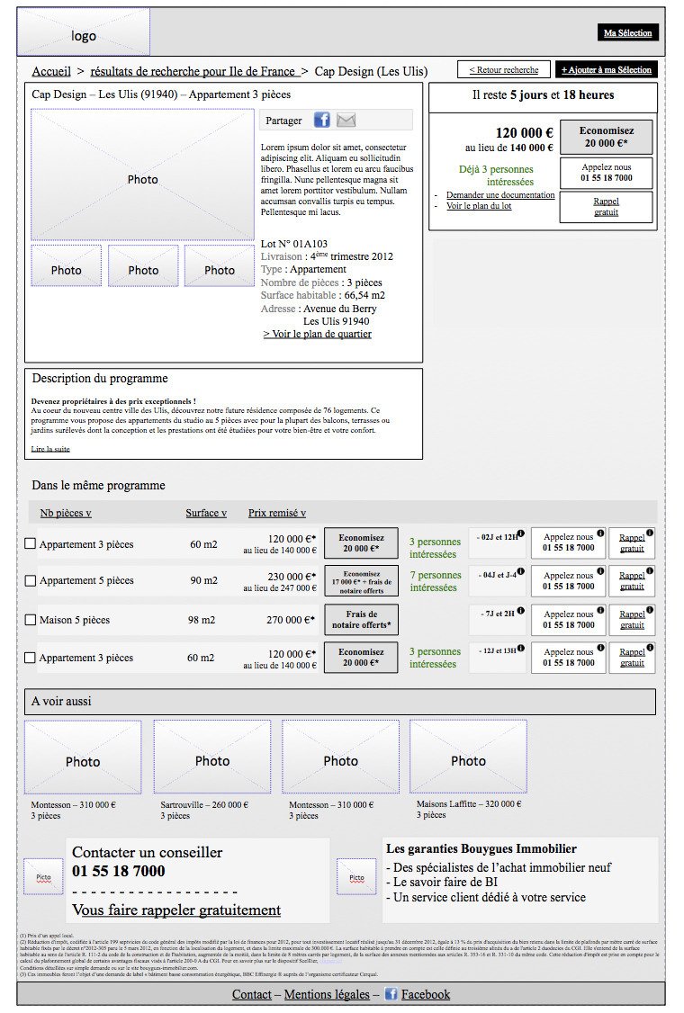Screen dimensions: 684x1013
Task: Share the listing via the Facebook icon
Action: coord(321,121)
